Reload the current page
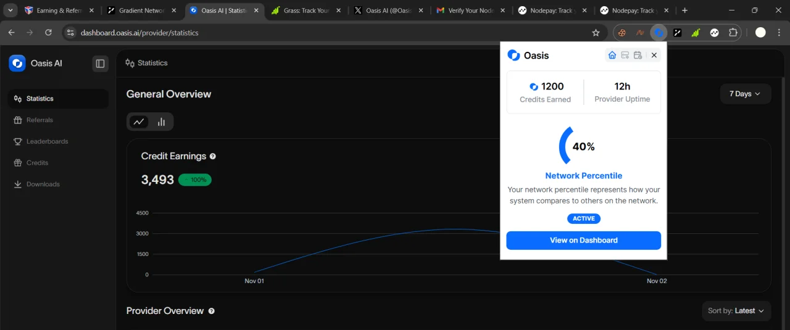The image size is (790, 330). coord(48,33)
